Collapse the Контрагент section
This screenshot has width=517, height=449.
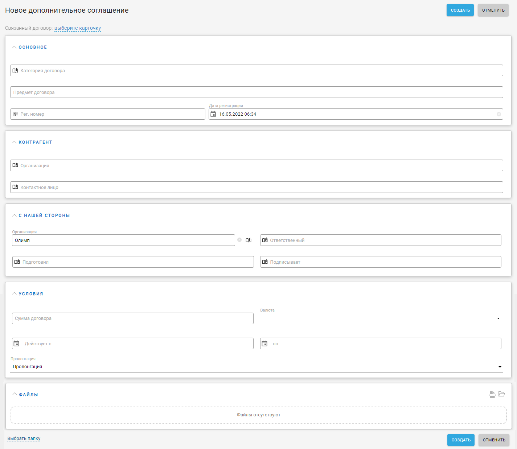[x=15, y=142]
